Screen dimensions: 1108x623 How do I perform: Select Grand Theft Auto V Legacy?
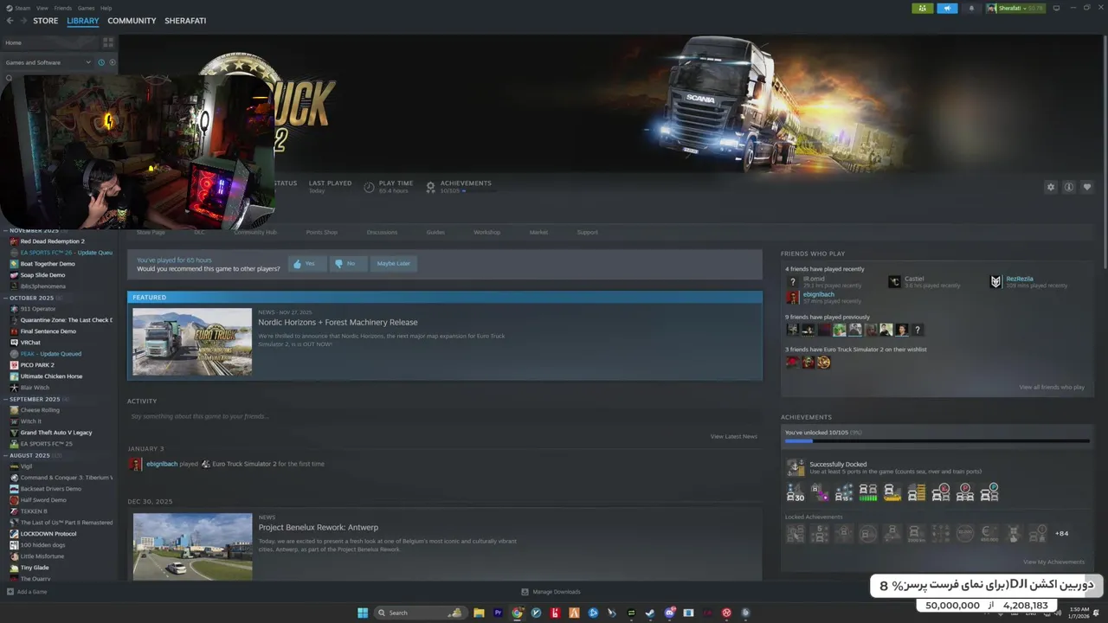coord(55,433)
